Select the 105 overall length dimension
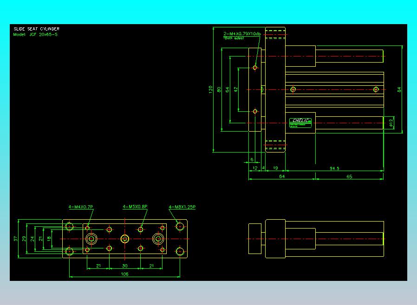Viewport: 417px width, 305px height. point(125,274)
